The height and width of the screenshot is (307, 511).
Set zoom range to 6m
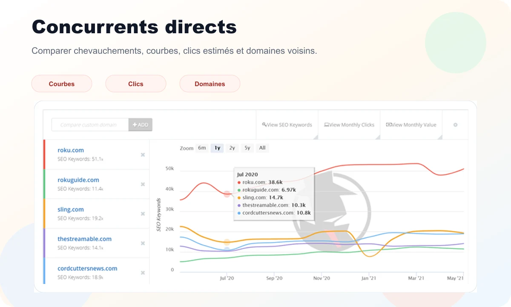point(202,148)
